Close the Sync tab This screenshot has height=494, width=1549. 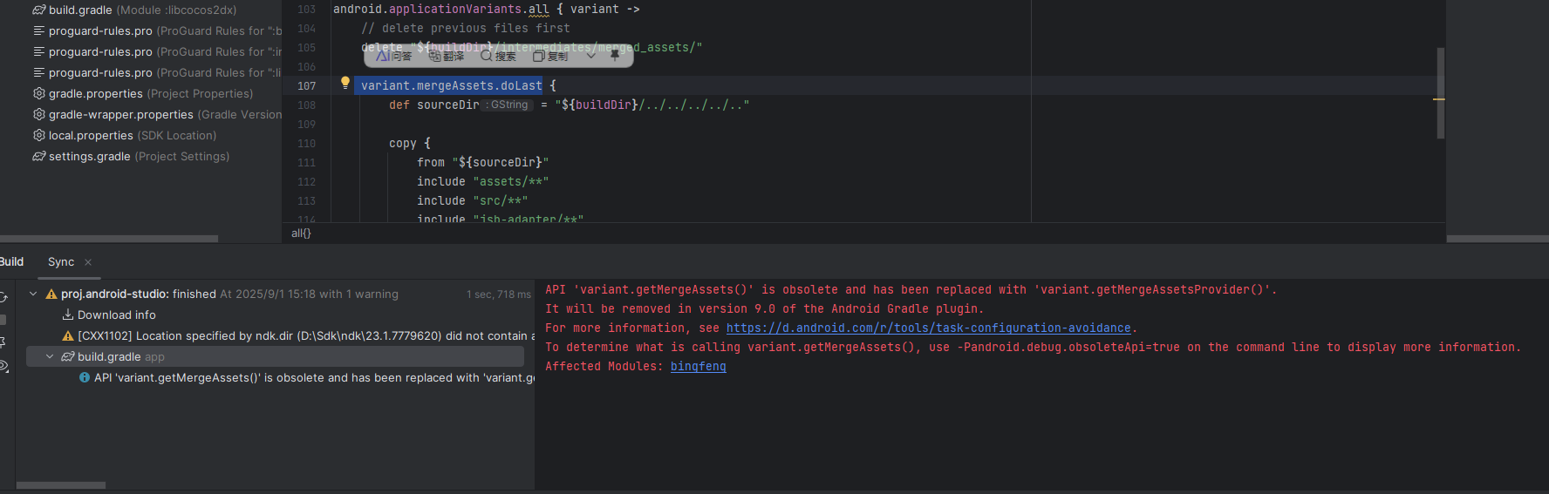(x=88, y=262)
